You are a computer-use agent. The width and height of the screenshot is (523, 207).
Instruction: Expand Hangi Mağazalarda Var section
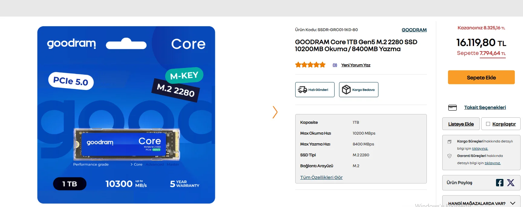point(513,203)
